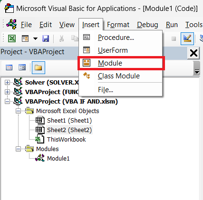The height and width of the screenshot is (200, 203).
Task: Select ThisWorkbook in the project tree
Action: tap(67, 140)
